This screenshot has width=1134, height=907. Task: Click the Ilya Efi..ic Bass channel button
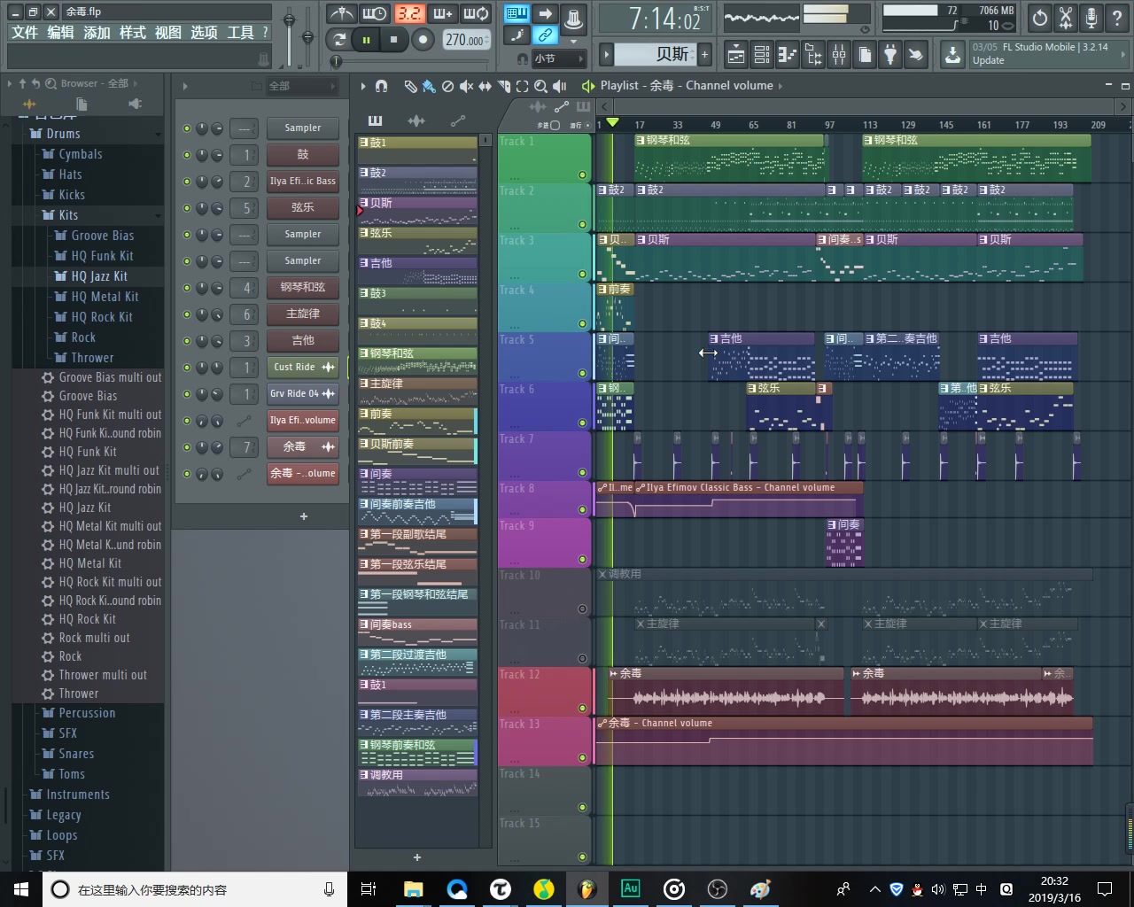point(303,181)
